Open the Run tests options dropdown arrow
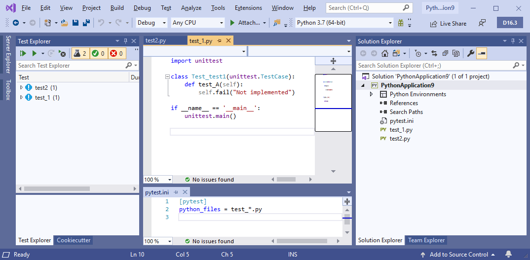Viewport: 530px width, 260px height. pos(43,53)
